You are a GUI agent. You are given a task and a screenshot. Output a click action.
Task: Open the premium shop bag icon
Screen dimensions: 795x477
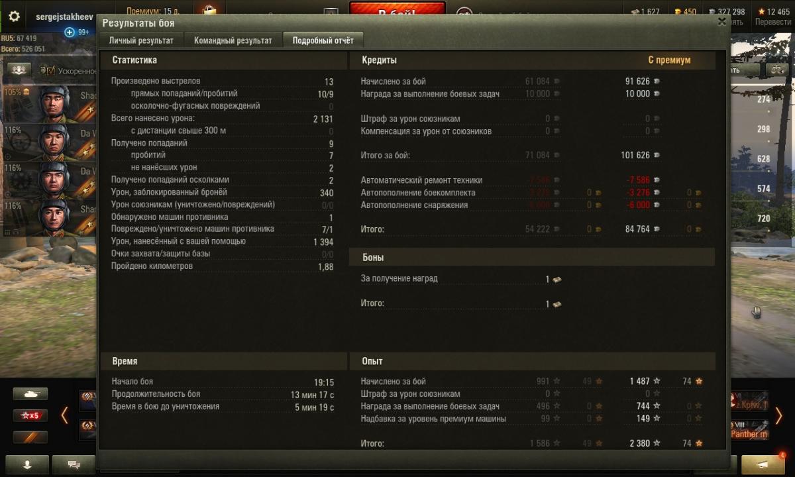210,10
